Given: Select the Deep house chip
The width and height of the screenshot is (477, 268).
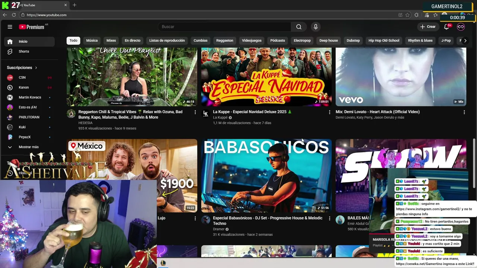Looking at the screenshot, I should (329, 41).
